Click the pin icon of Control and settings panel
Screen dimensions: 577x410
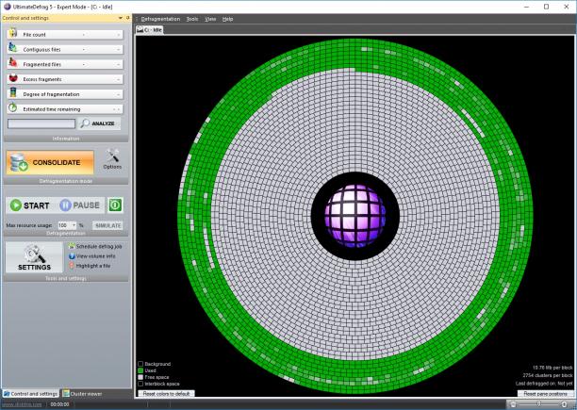pyautogui.click(x=127, y=18)
